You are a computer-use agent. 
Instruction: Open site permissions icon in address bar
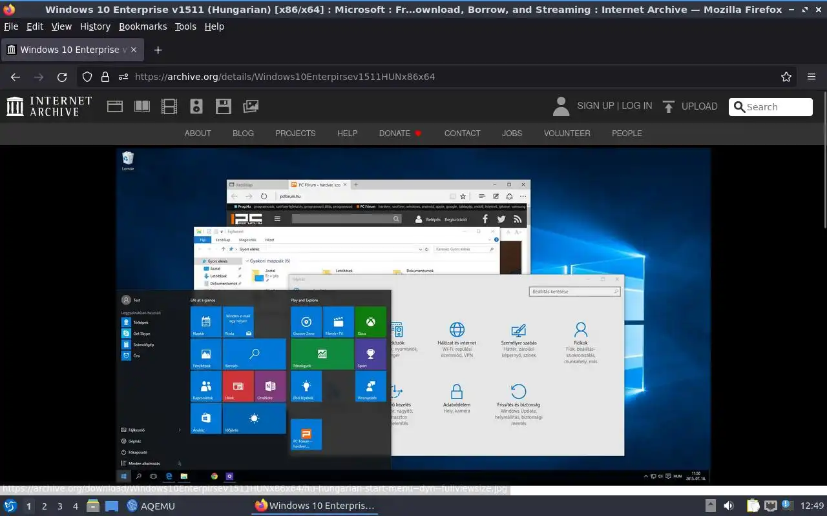click(123, 77)
